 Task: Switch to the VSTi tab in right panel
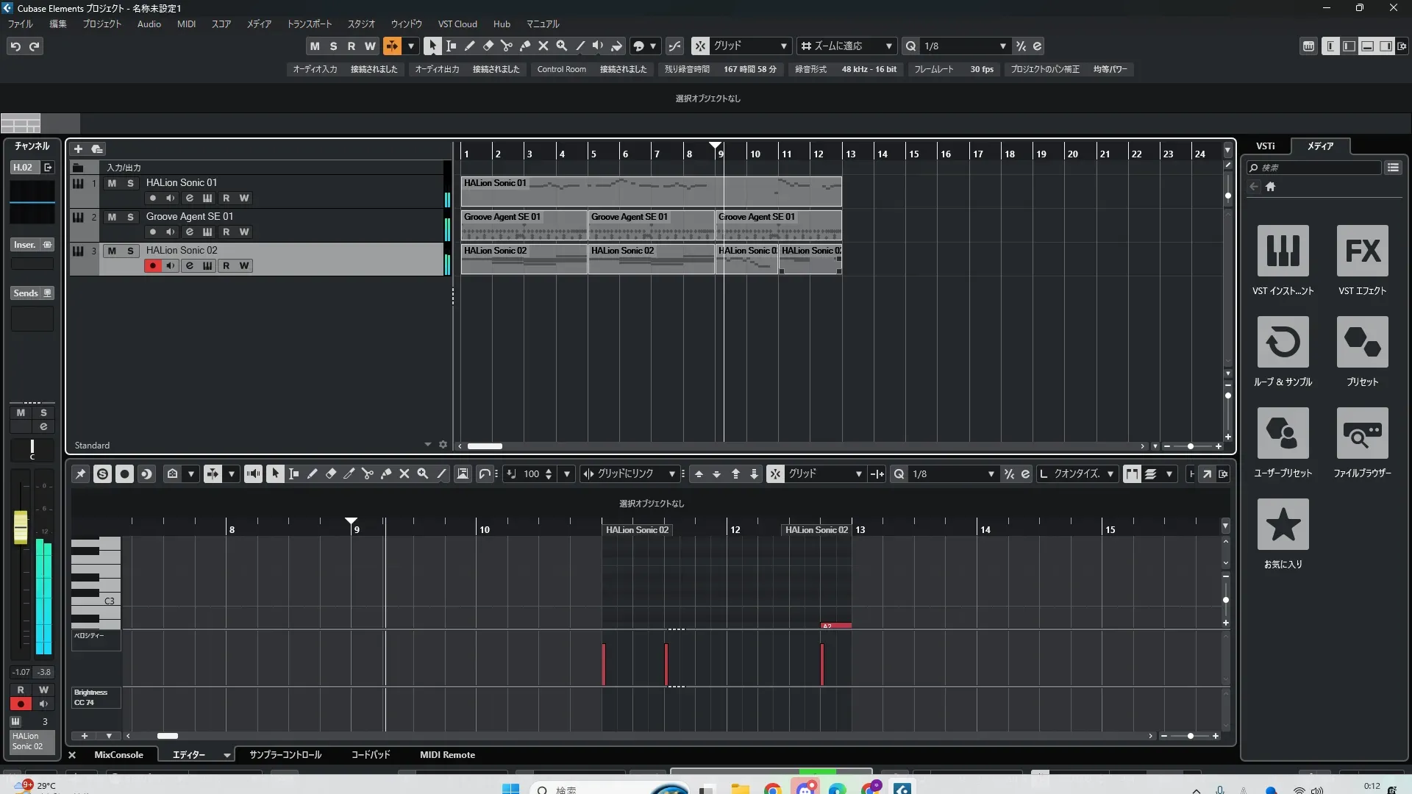pyautogui.click(x=1265, y=146)
